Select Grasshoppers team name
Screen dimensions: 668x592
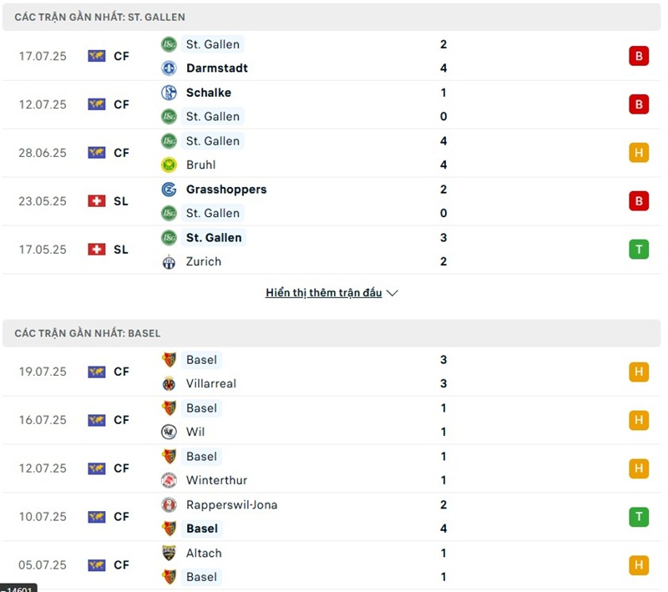tap(226, 189)
